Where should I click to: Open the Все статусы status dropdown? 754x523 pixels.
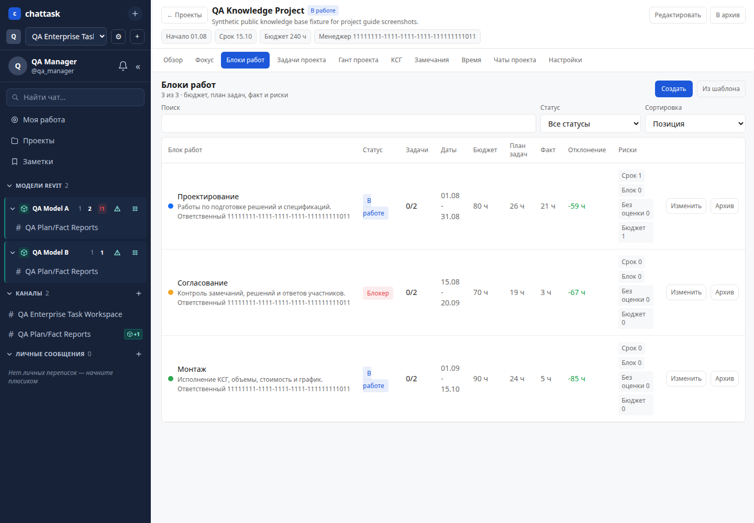pyautogui.click(x=591, y=123)
